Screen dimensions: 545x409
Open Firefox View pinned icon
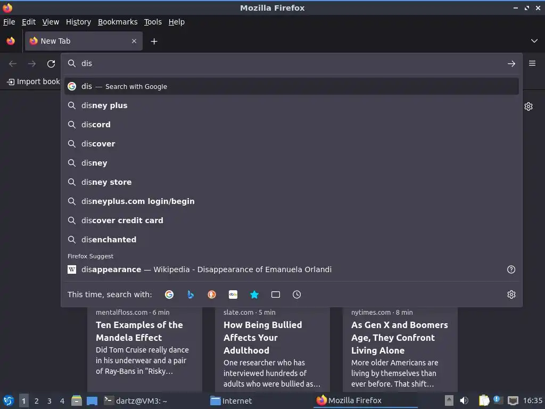11,41
